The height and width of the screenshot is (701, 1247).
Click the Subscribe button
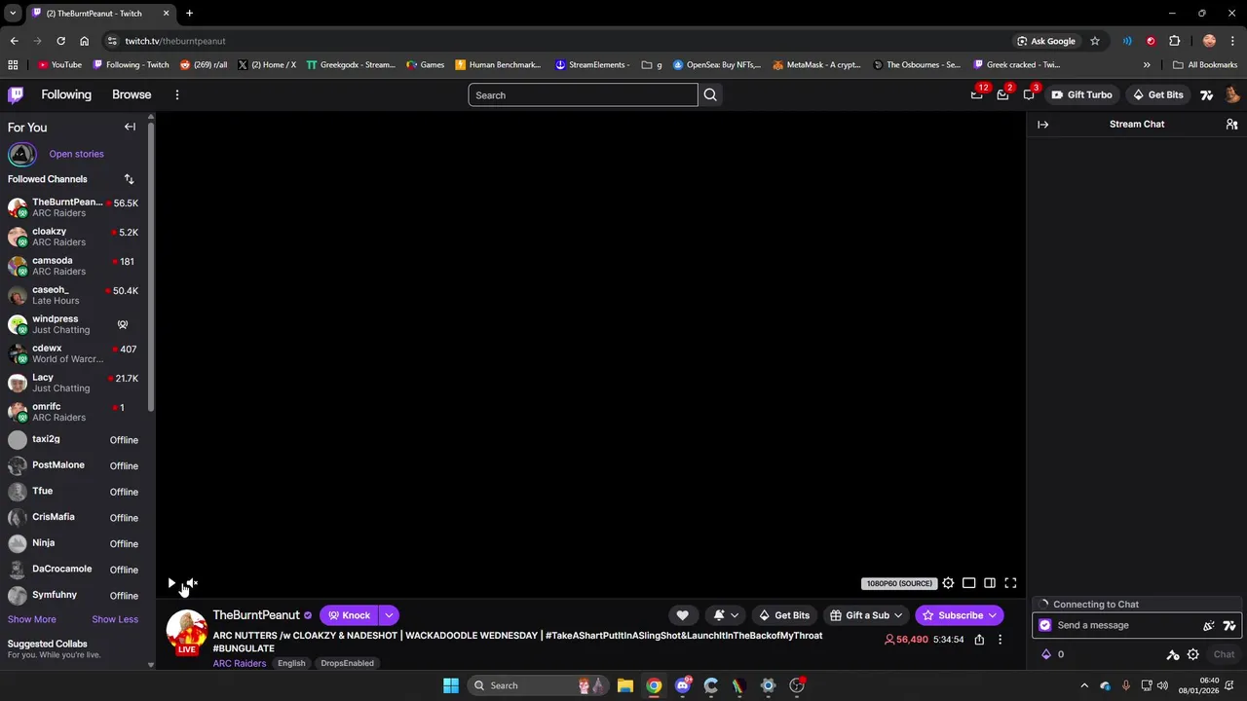tap(959, 615)
